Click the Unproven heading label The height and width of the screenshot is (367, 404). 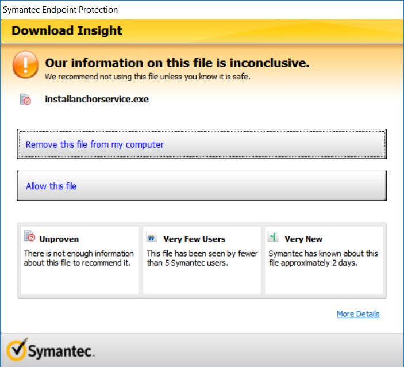click(59, 239)
